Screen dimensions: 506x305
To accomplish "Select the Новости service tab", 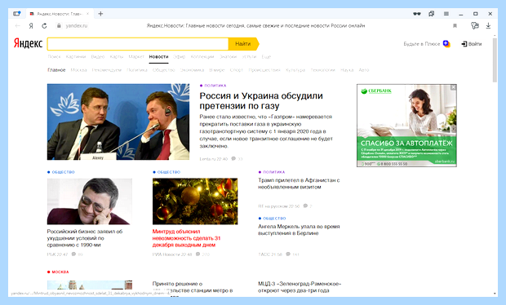I will [158, 57].
